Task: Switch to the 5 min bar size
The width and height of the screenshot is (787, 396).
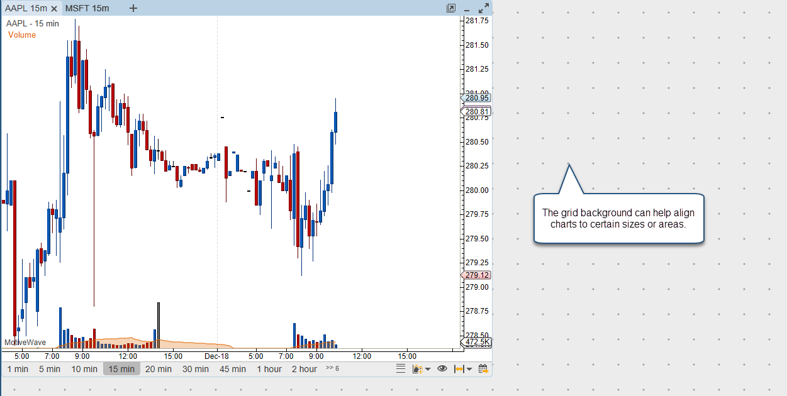Action: click(50, 369)
